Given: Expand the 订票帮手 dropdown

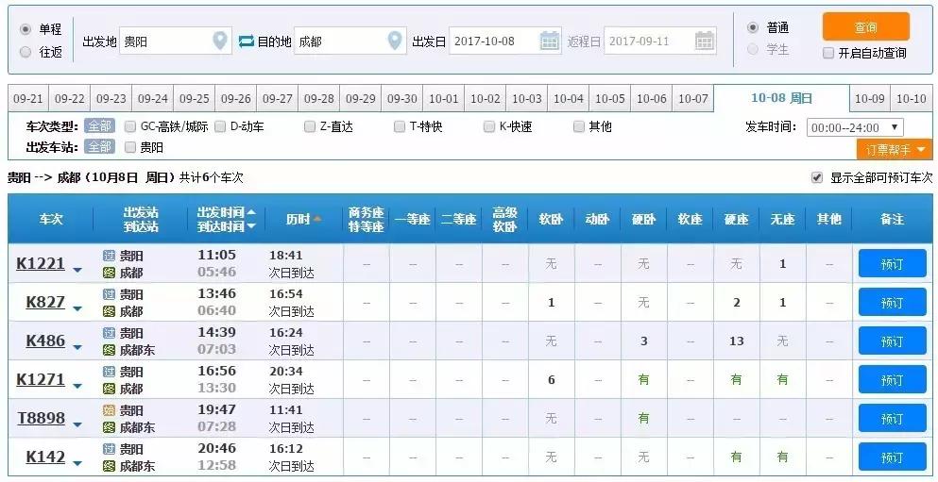Looking at the screenshot, I should (x=895, y=149).
